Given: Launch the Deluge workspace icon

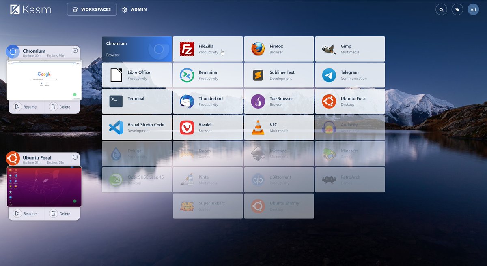Looking at the screenshot, I should tap(116, 153).
